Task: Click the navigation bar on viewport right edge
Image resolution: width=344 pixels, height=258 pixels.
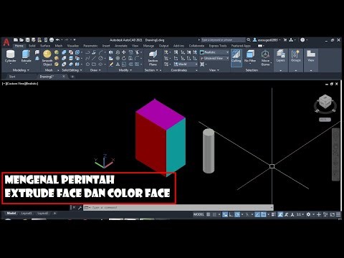Action: (x=335, y=154)
